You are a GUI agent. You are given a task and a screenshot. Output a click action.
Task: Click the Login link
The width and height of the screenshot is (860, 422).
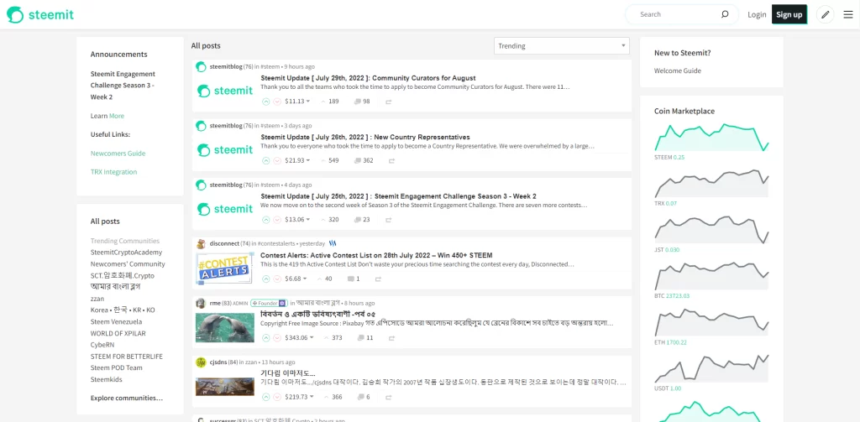click(x=757, y=15)
